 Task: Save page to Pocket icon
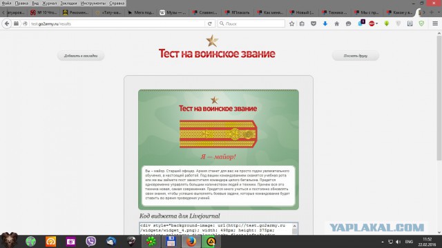pyautogui.click(x=314, y=24)
